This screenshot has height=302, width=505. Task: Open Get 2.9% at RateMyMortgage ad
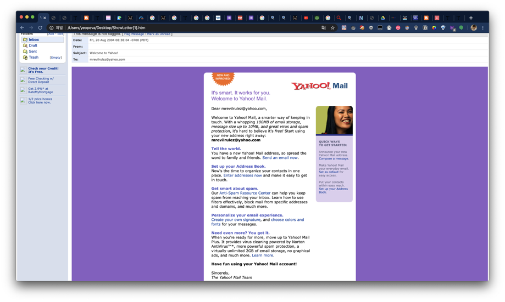click(x=40, y=90)
